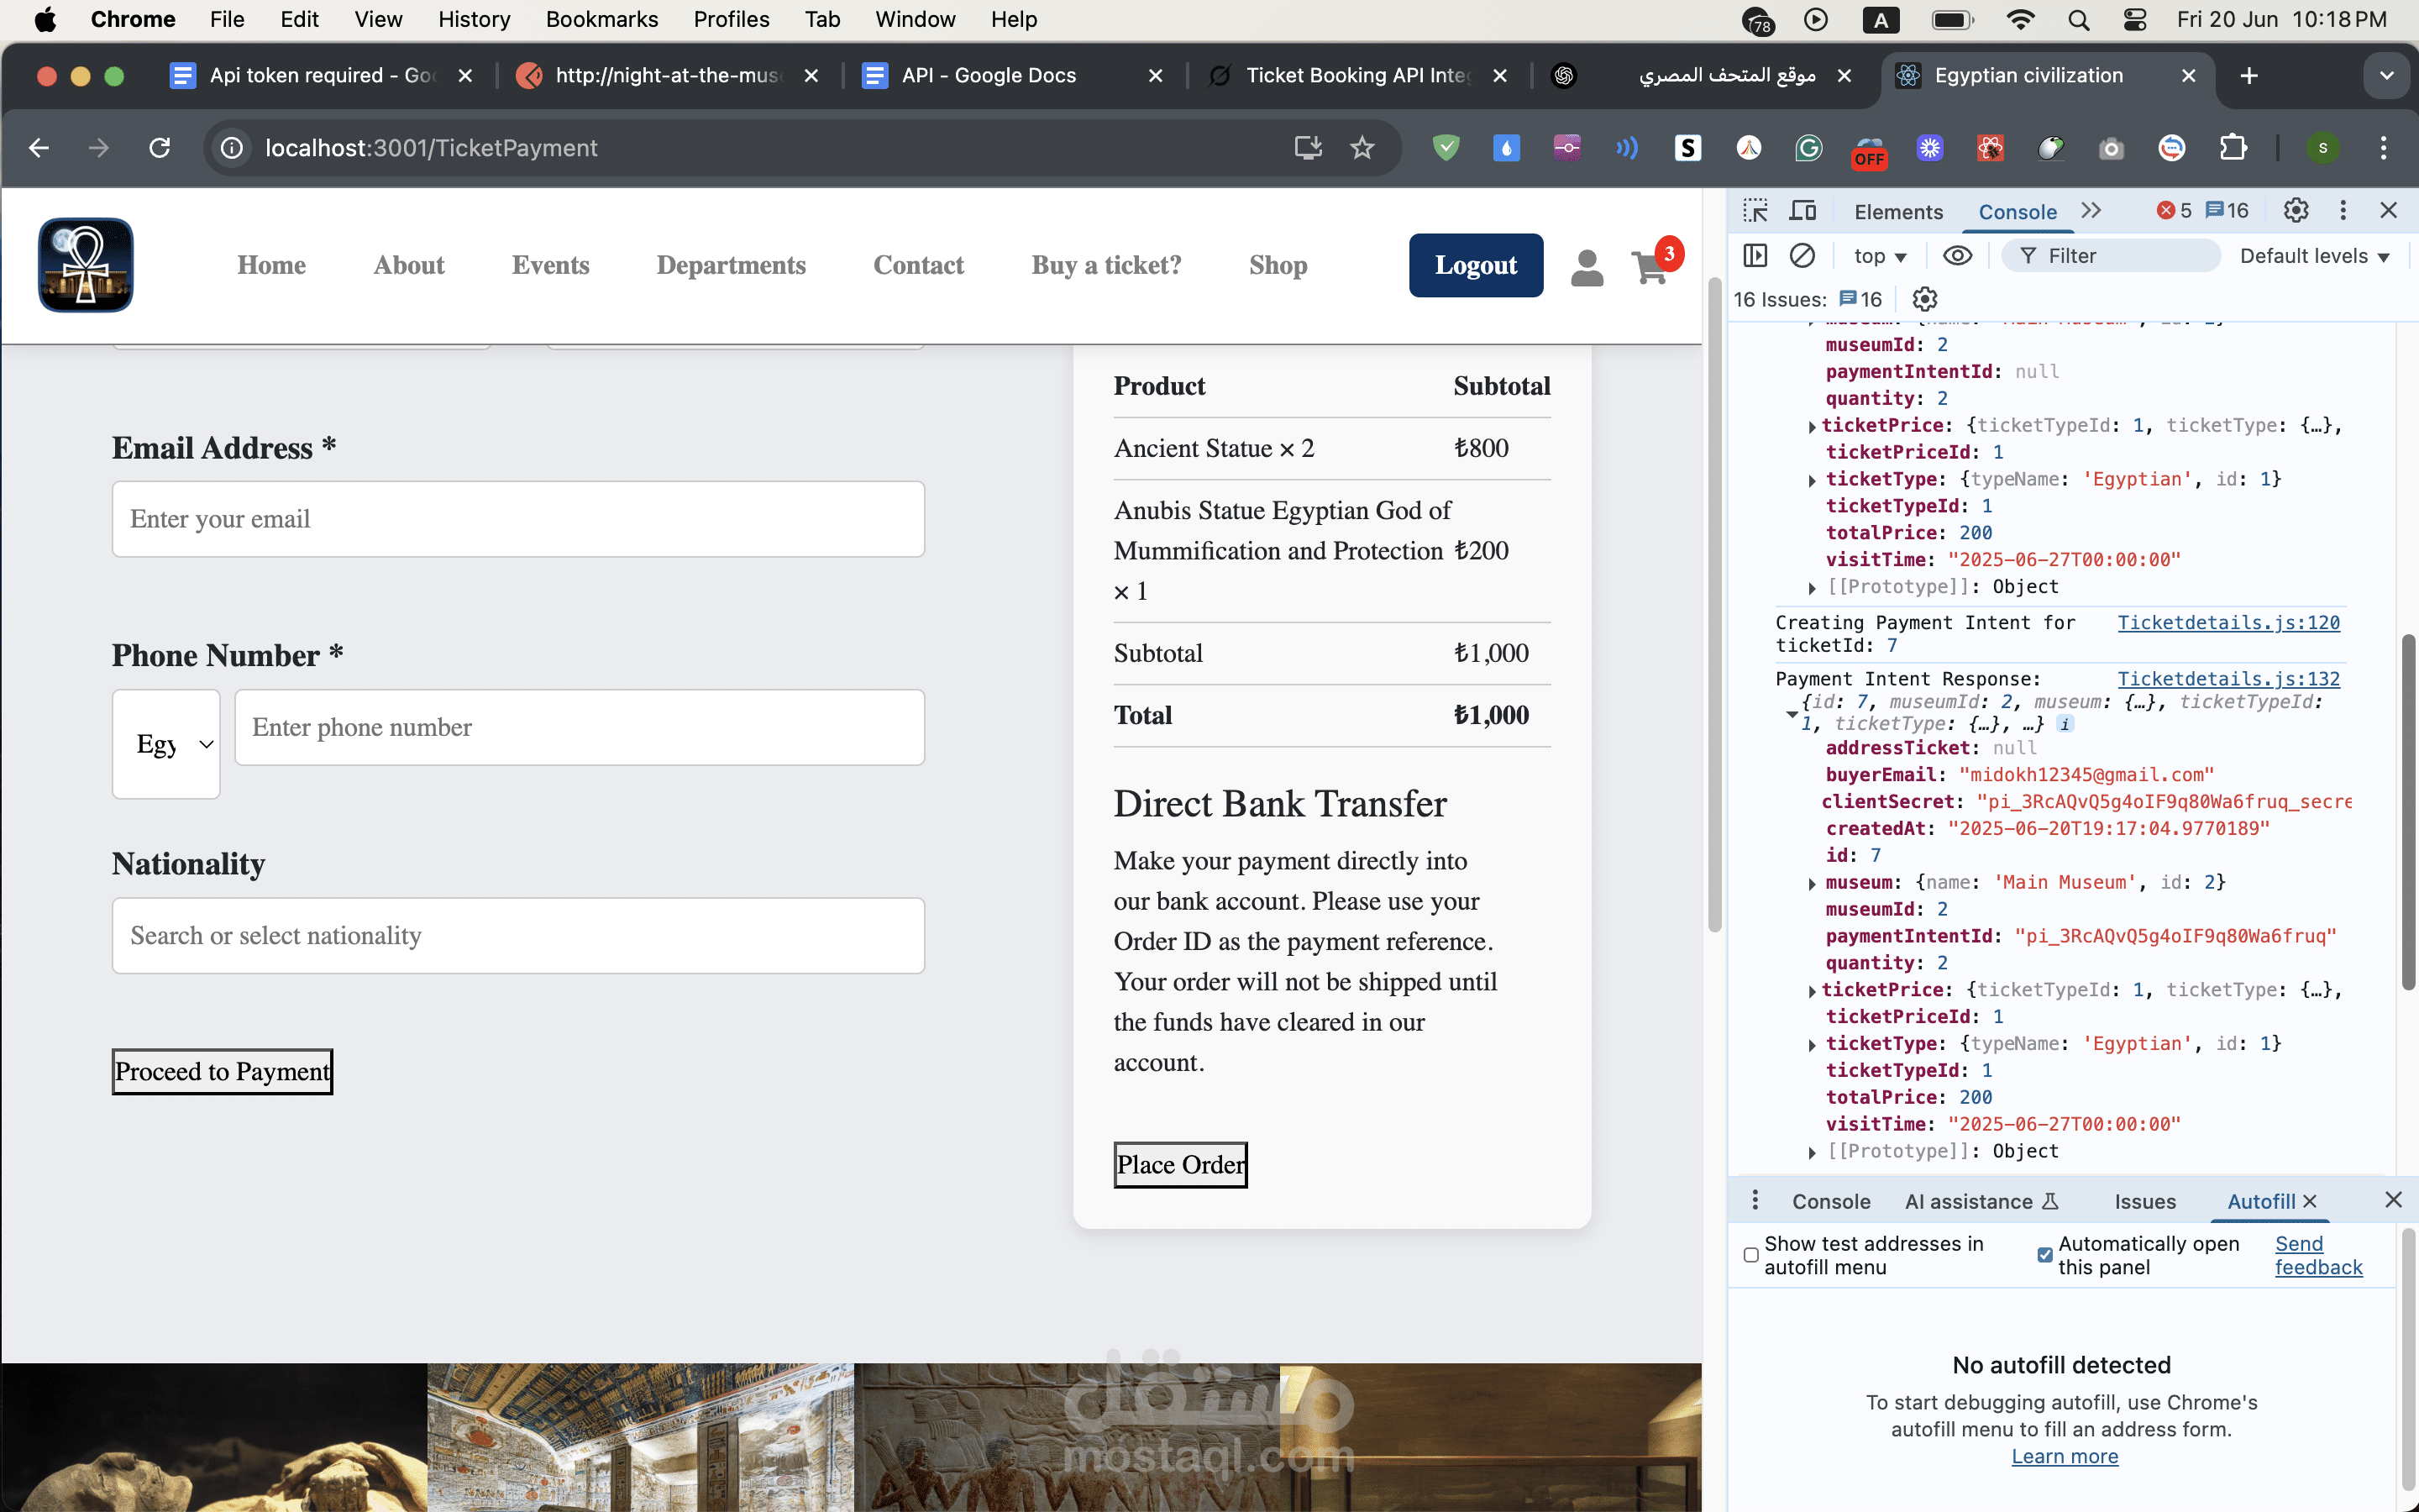Open the Bookmarks menu in the menu bar

[x=601, y=20]
